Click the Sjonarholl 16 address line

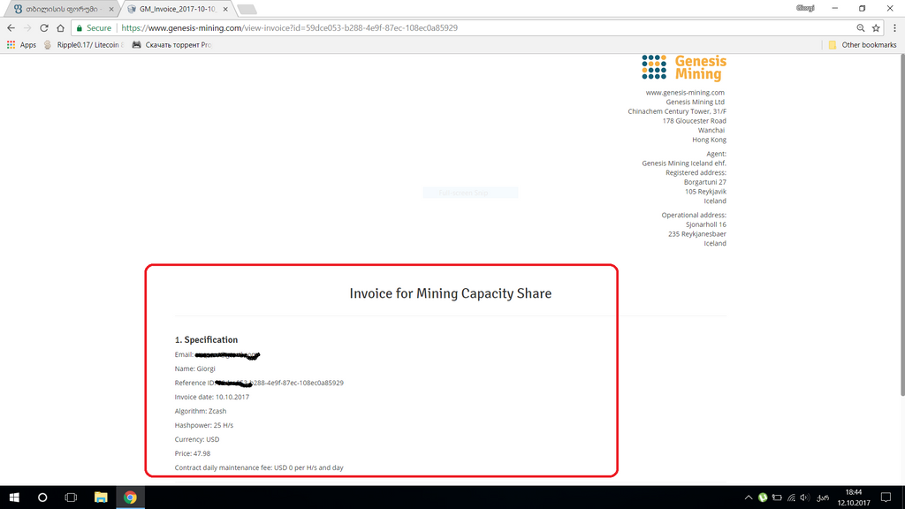(706, 224)
